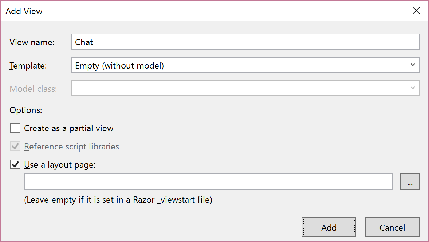Click the Add View title text
The height and width of the screenshot is (242, 429).
(x=24, y=11)
